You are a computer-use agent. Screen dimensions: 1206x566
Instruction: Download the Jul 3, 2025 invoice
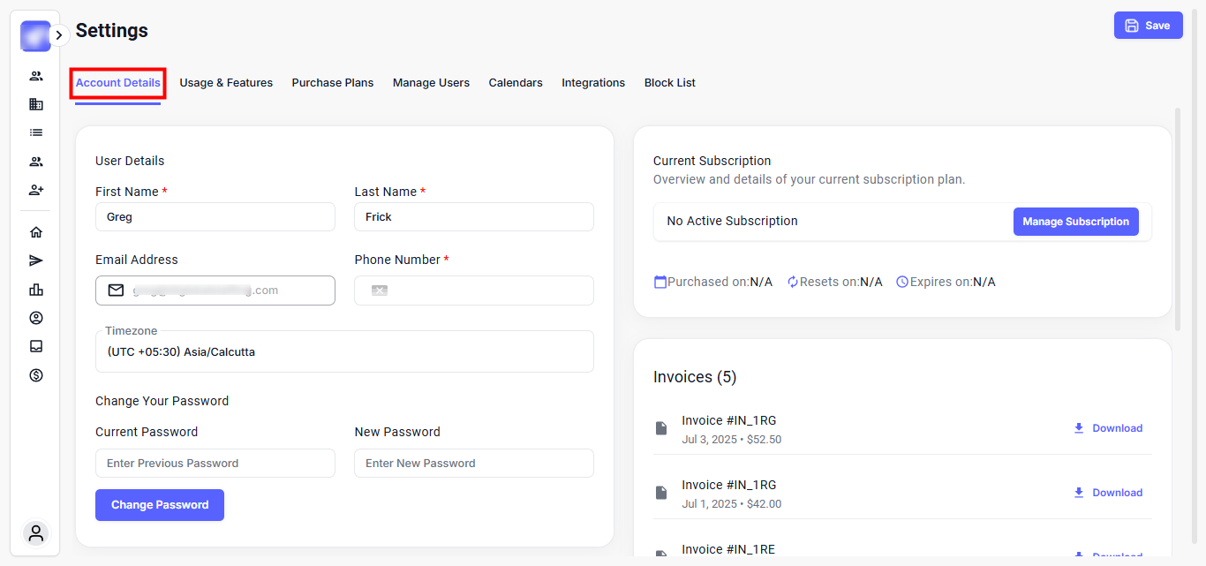(1108, 428)
